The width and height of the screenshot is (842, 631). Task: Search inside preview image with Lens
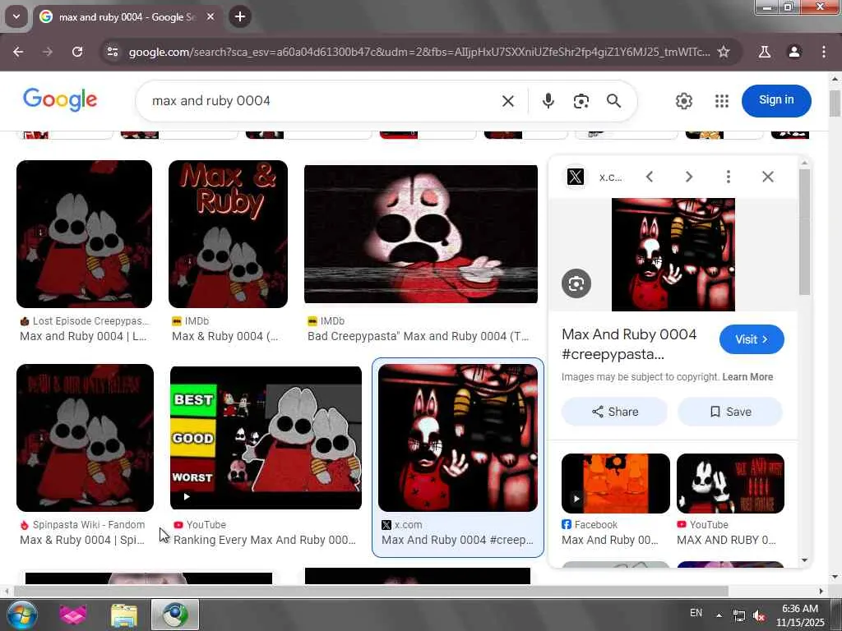click(576, 283)
